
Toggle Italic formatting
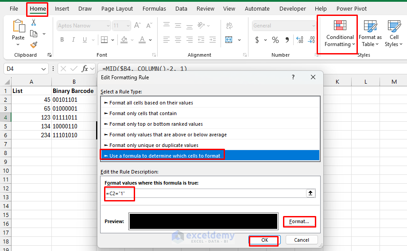pyautogui.click(x=74, y=39)
